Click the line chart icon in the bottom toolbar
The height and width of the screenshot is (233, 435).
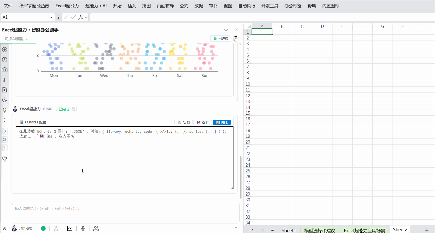70,228
